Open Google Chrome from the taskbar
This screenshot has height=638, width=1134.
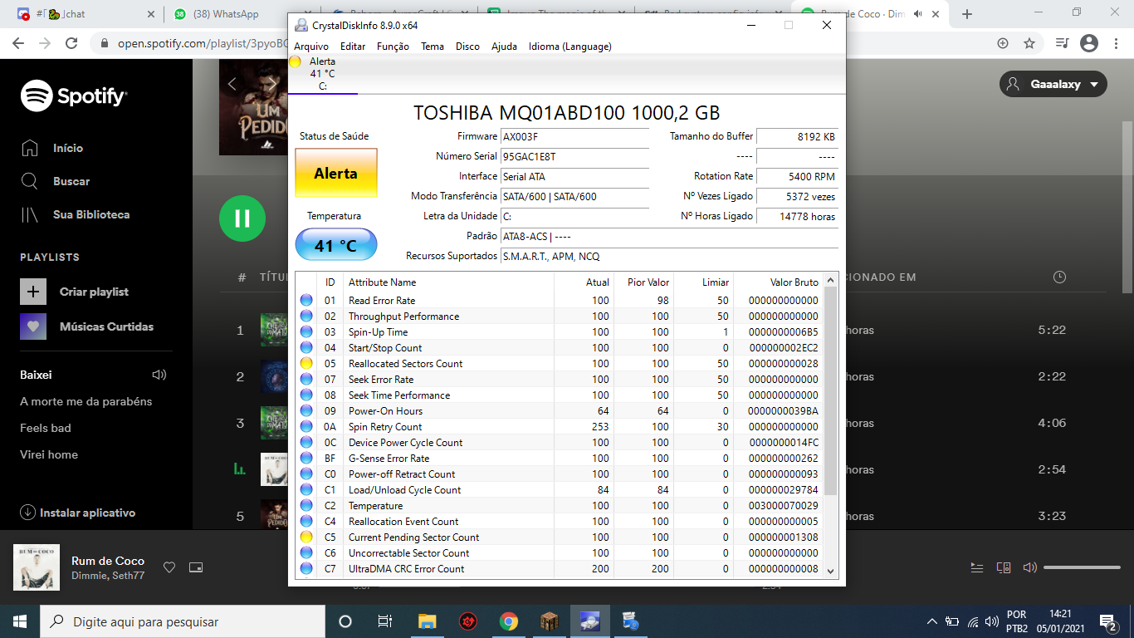[509, 621]
